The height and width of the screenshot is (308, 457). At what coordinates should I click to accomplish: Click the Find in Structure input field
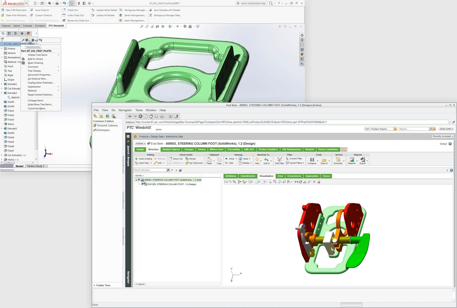pyautogui.click(x=150, y=170)
